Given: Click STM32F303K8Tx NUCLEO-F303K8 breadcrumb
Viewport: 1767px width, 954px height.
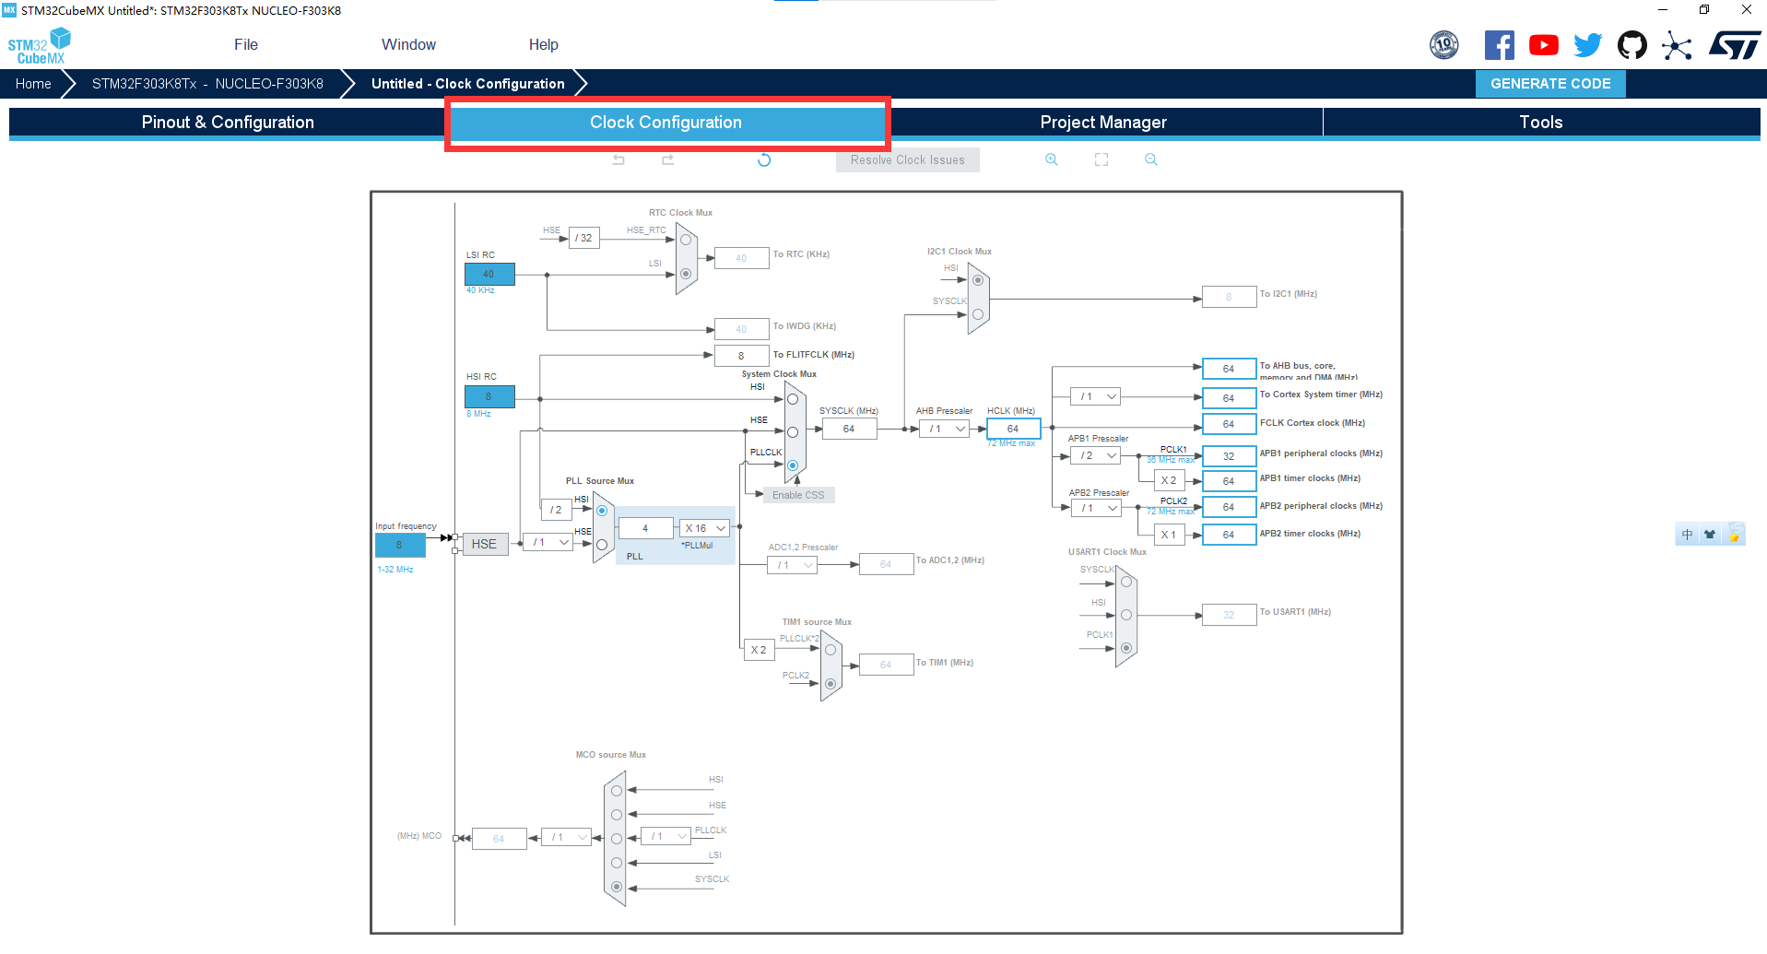Looking at the screenshot, I should (x=207, y=84).
